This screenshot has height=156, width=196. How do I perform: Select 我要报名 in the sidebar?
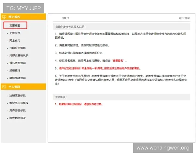15,26
